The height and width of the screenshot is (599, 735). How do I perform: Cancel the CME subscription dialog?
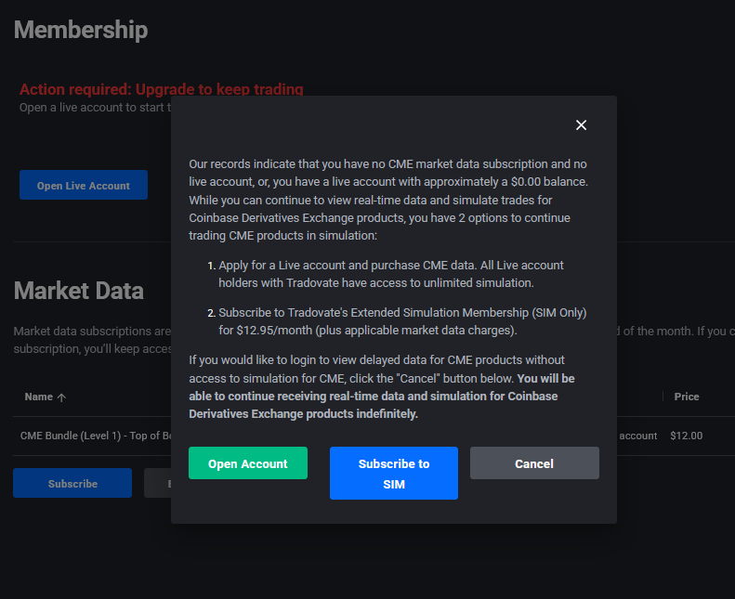click(x=534, y=463)
